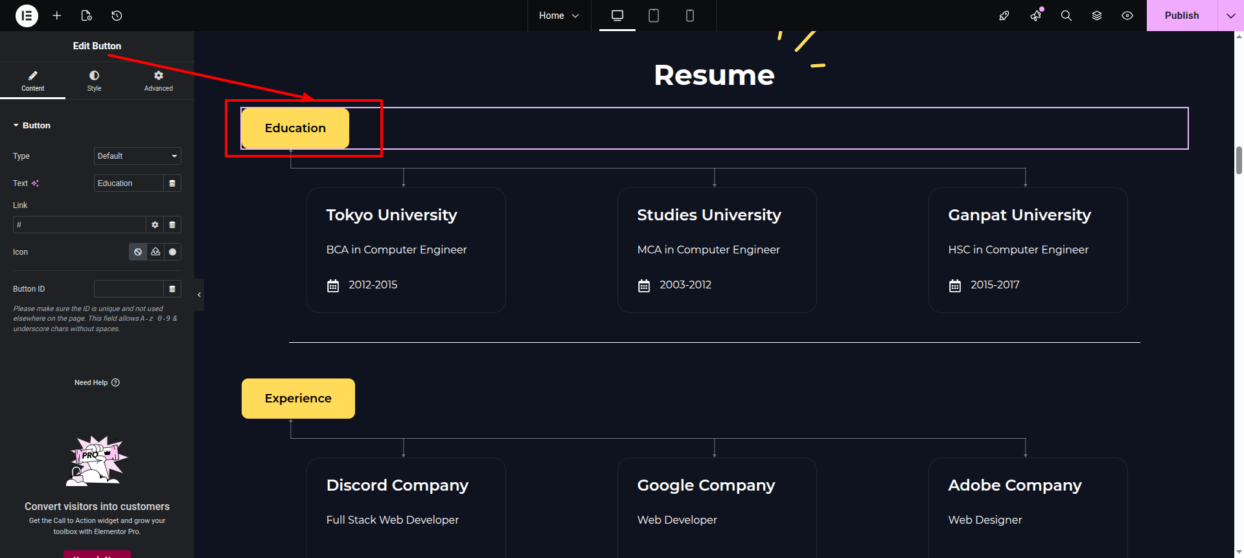The width and height of the screenshot is (1244, 558).
Task: Click the Publish button
Action: tap(1181, 16)
